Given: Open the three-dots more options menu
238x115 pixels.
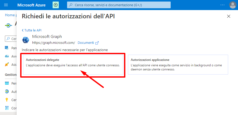Looking at the screenshot, I should (222, 5).
